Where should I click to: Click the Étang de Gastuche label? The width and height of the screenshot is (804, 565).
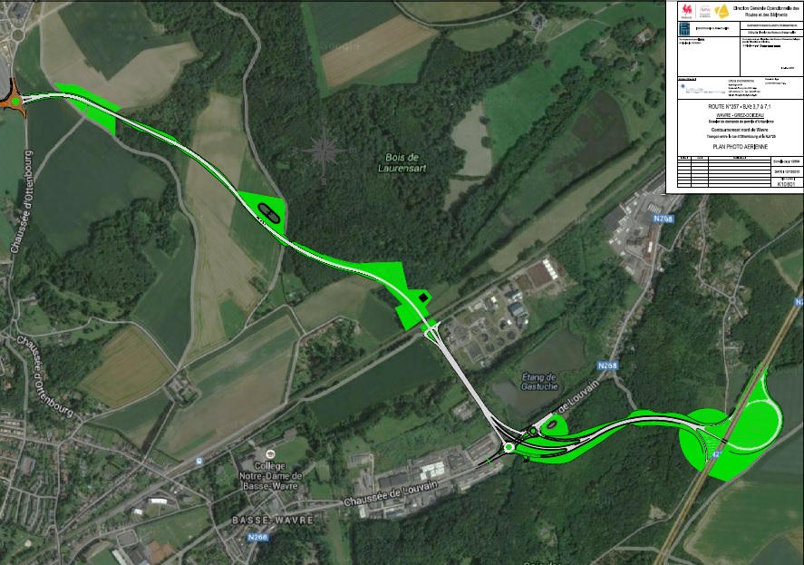pos(539,382)
